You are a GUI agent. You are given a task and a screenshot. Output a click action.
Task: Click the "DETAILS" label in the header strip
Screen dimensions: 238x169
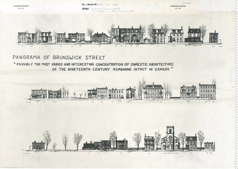pos(85,9)
